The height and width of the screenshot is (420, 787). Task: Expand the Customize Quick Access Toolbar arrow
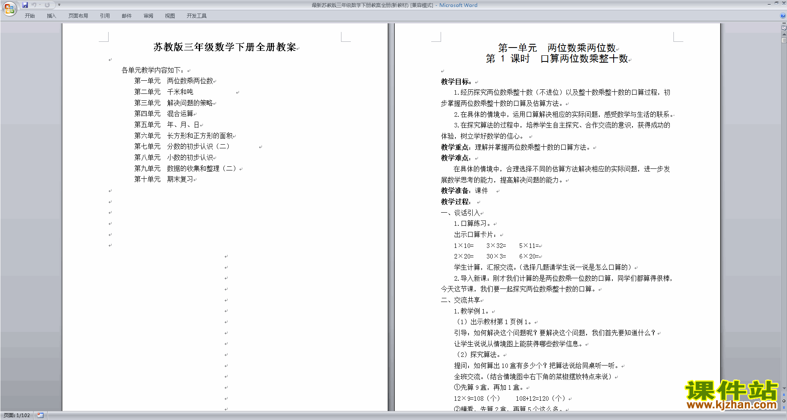tap(59, 5)
